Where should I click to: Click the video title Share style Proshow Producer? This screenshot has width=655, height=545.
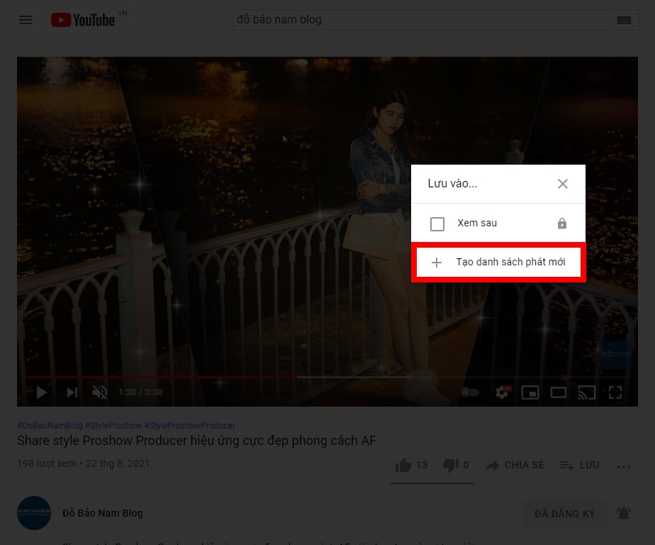197,441
